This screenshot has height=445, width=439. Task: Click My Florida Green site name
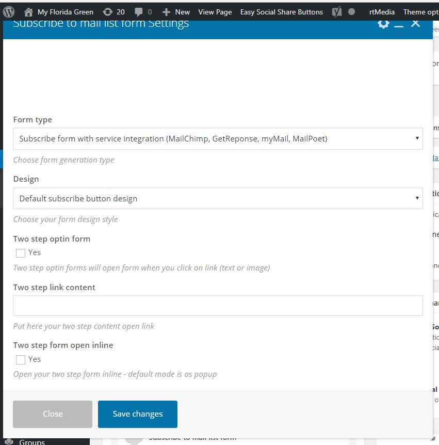pos(66,12)
